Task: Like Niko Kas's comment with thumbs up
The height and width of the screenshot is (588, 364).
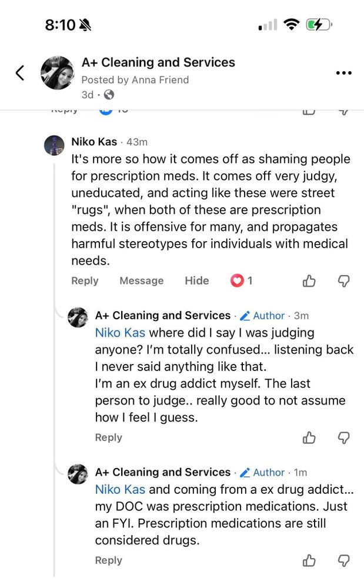Action: click(309, 281)
